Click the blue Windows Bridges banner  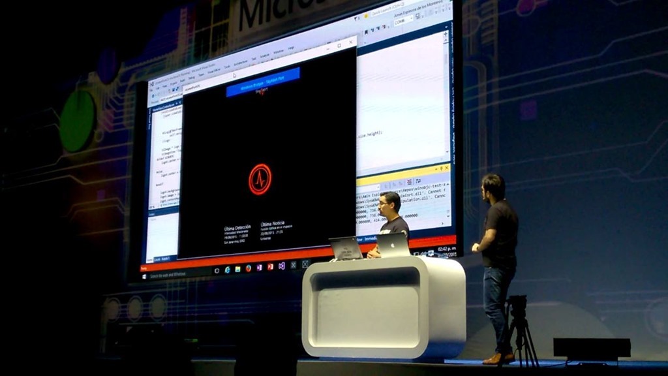pos(263,82)
